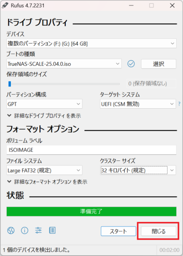Viewport: 183px width, 256px height.
Task: Show the About information icon
Action: (25, 231)
